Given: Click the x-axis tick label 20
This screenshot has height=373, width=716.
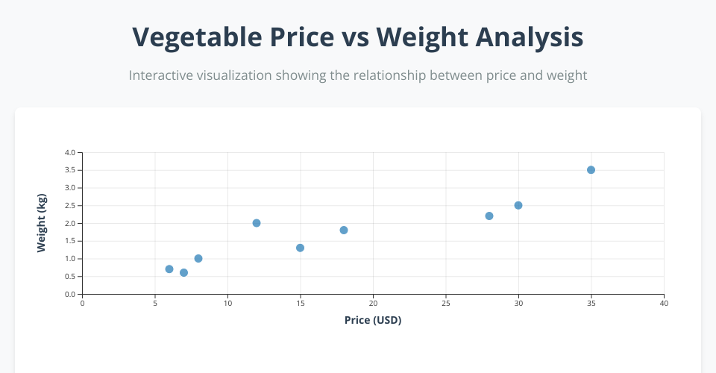Looking at the screenshot, I should pyautogui.click(x=373, y=304).
